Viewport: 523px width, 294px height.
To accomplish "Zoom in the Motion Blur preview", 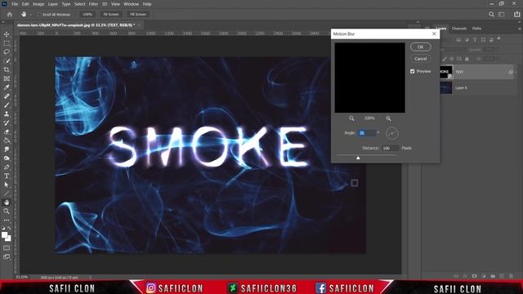I will pos(388,118).
